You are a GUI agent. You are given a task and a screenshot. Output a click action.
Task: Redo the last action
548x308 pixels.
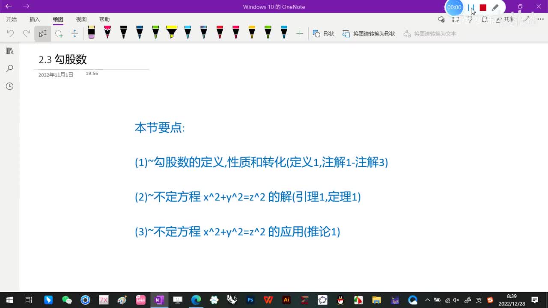click(27, 33)
